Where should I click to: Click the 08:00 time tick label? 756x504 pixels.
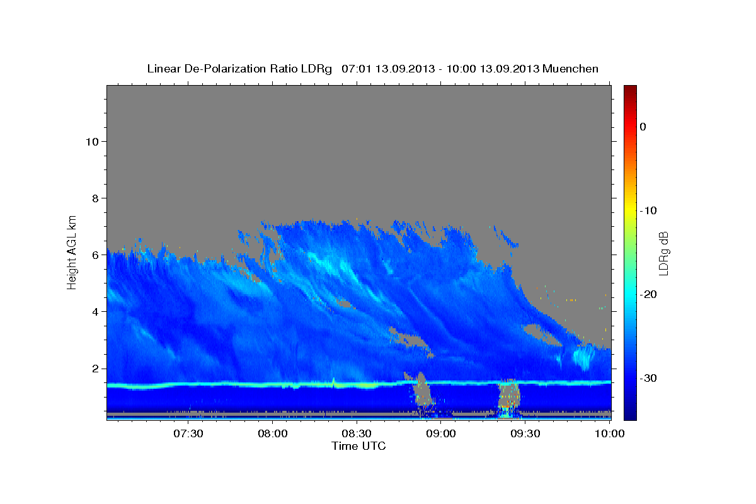tap(273, 434)
